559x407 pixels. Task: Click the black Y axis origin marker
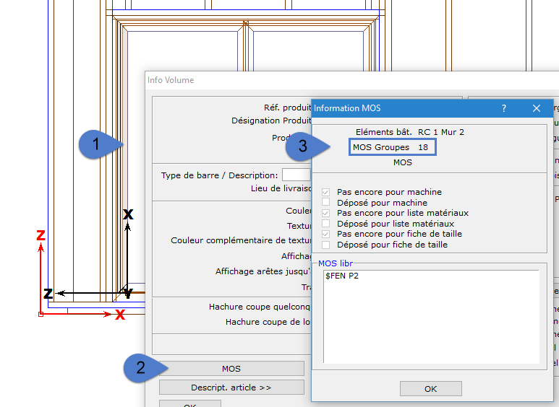click(127, 293)
